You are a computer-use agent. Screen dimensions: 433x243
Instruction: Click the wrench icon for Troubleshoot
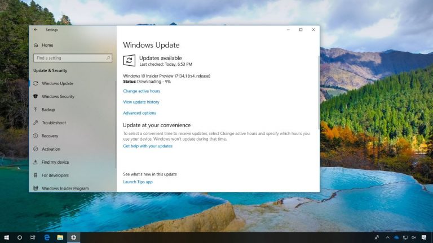[36, 123]
